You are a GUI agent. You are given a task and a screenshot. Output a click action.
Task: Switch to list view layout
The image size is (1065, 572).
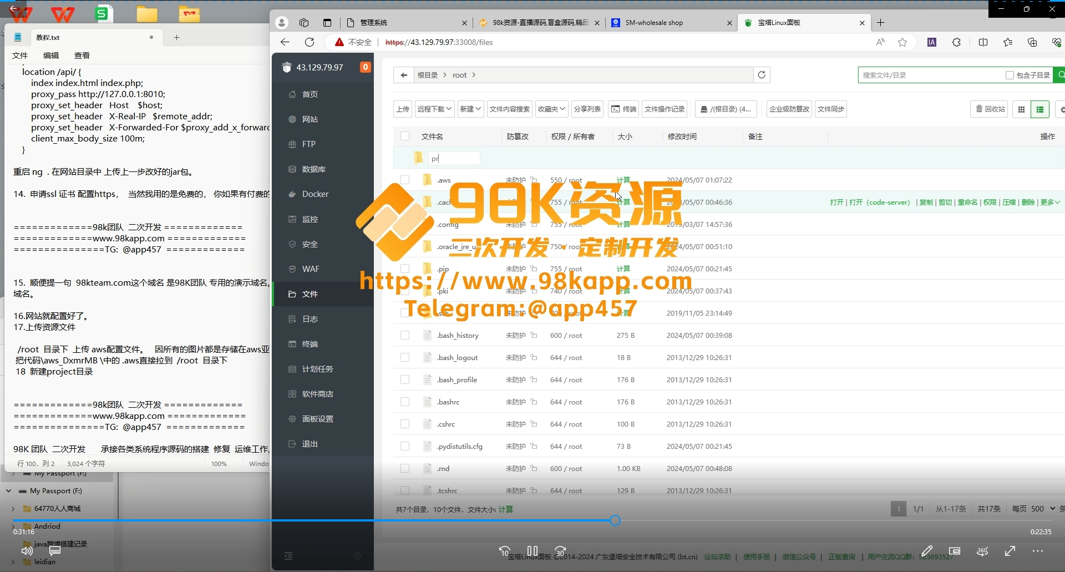(1040, 109)
